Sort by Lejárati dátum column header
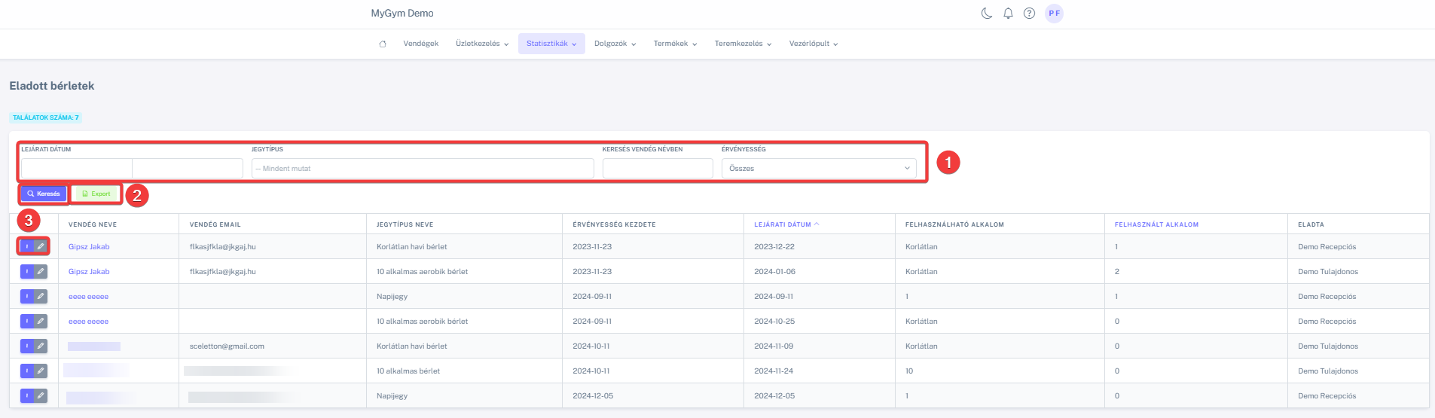The image size is (1435, 418). pyautogui.click(x=783, y=224)
